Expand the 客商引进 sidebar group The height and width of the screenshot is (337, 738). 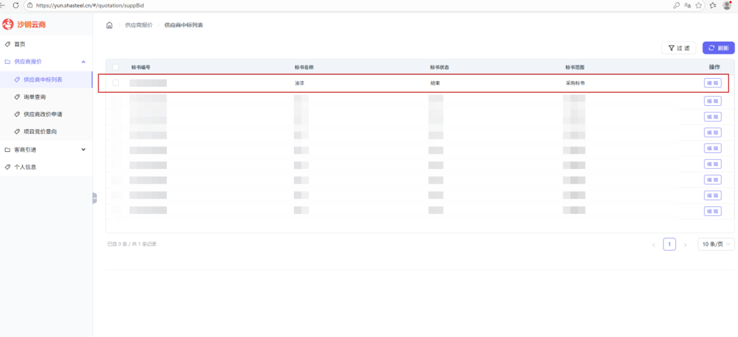pyautogui.click(x=83, y=150)
